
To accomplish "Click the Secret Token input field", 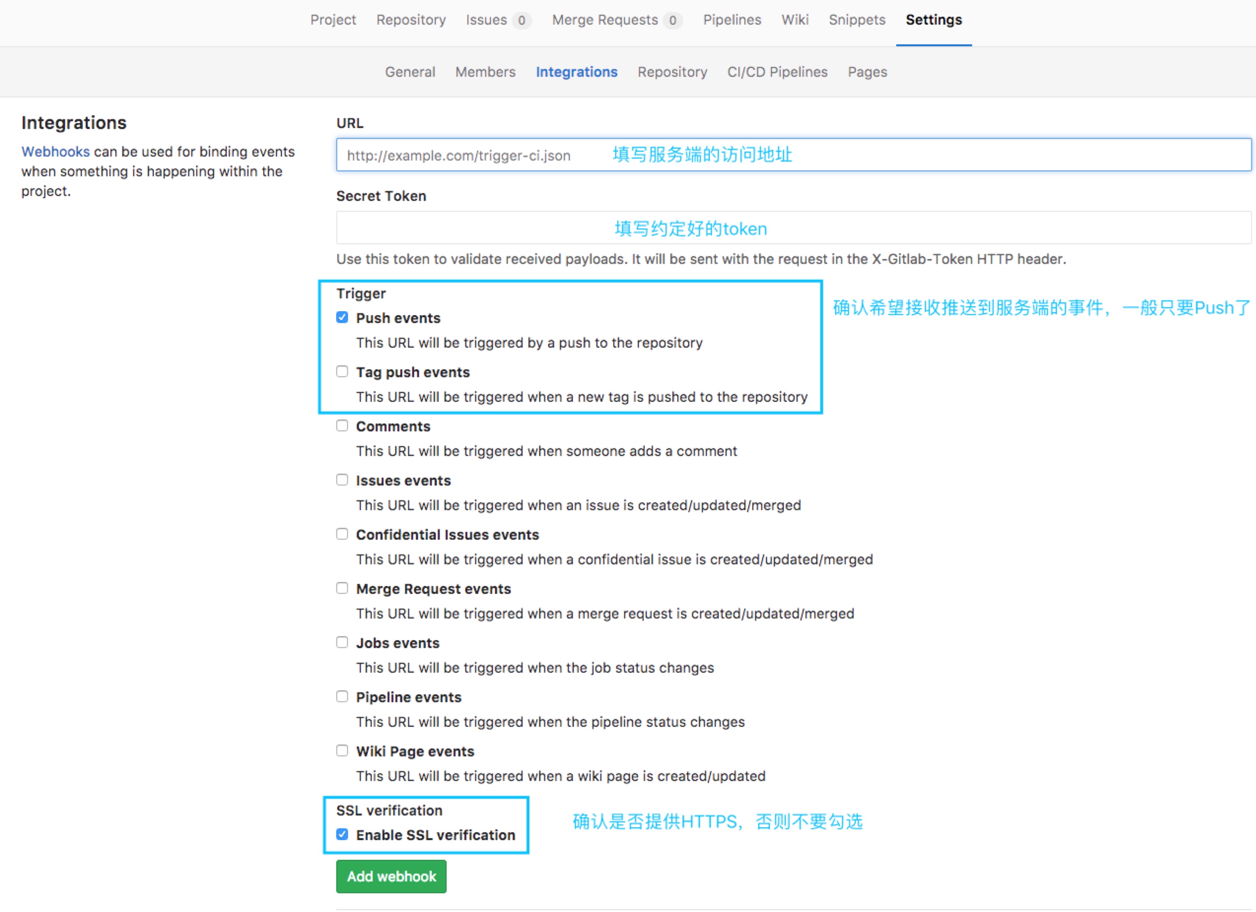I will point(792,228).
